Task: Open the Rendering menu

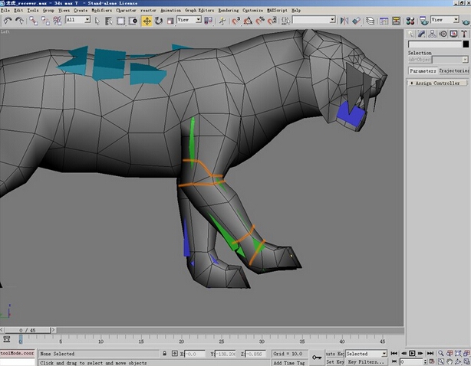Action: click(x=229, y=10)
